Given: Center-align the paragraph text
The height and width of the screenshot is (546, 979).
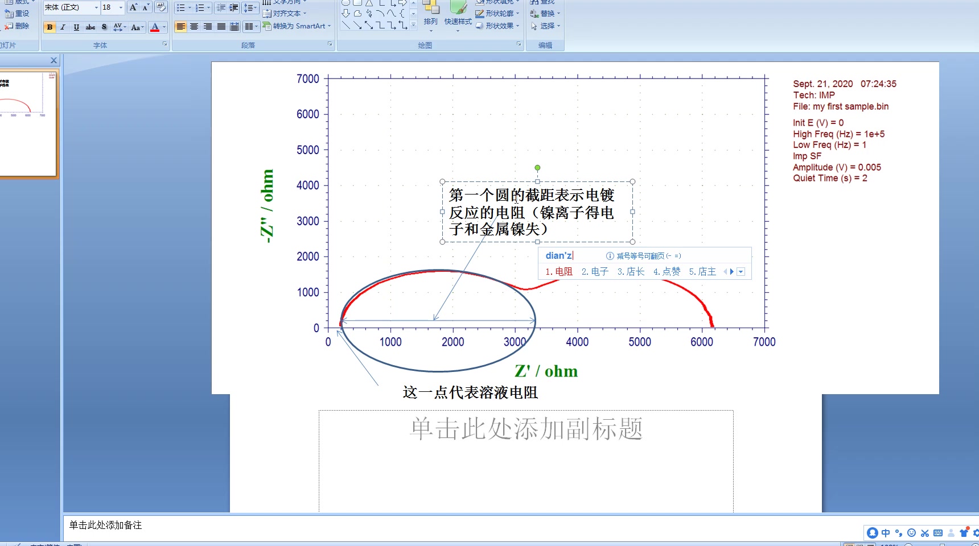Looking at the screenshot, I should tap(194, 27).
